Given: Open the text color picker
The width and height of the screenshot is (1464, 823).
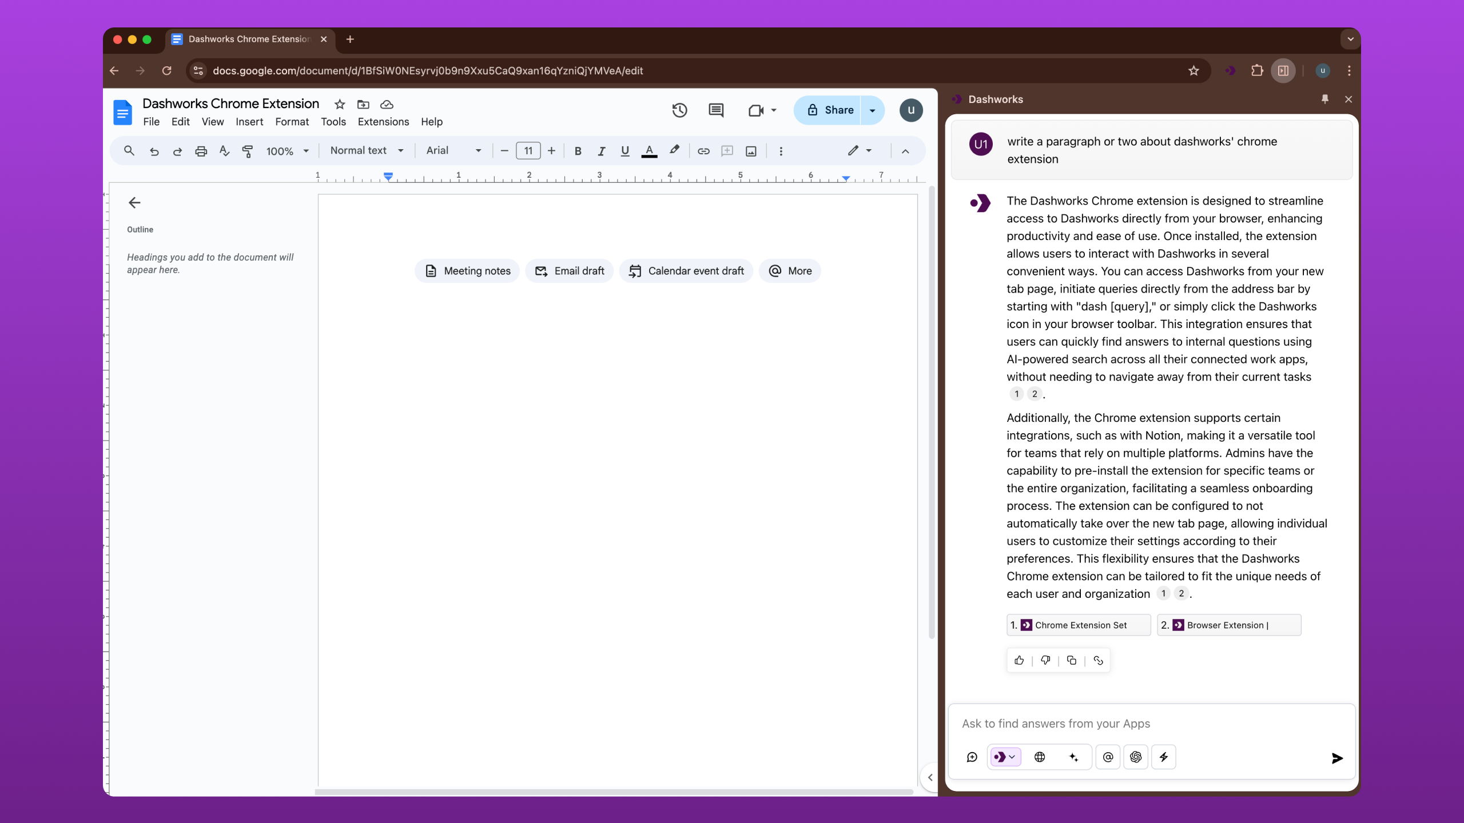Looking at the screenshot, I should (x=649, y=151).
